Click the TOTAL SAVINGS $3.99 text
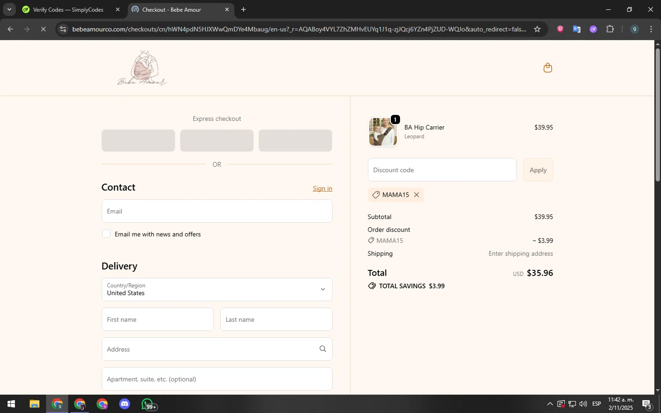This screenshot has height=413, width=661. tap(412, 286)
